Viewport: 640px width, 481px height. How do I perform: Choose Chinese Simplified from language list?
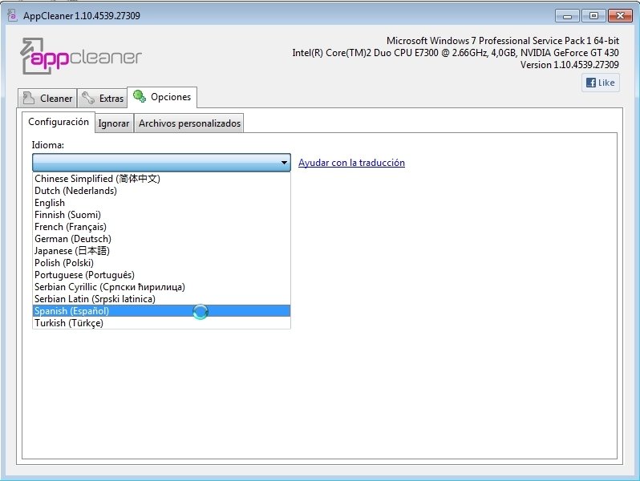(x=161, y=179)
